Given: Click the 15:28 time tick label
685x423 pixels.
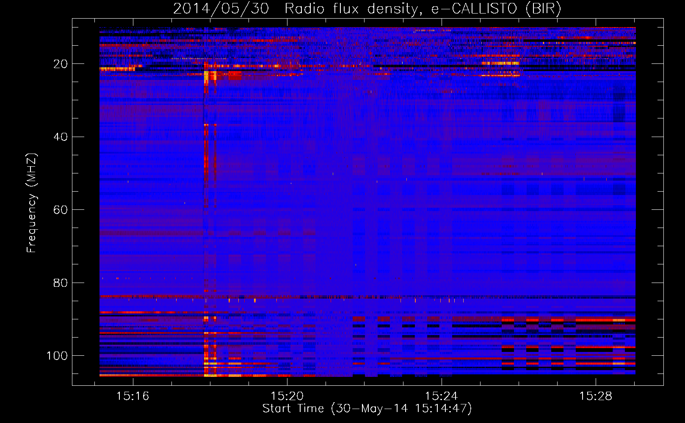Looking at the screenshot, I should tap(596, 396).
